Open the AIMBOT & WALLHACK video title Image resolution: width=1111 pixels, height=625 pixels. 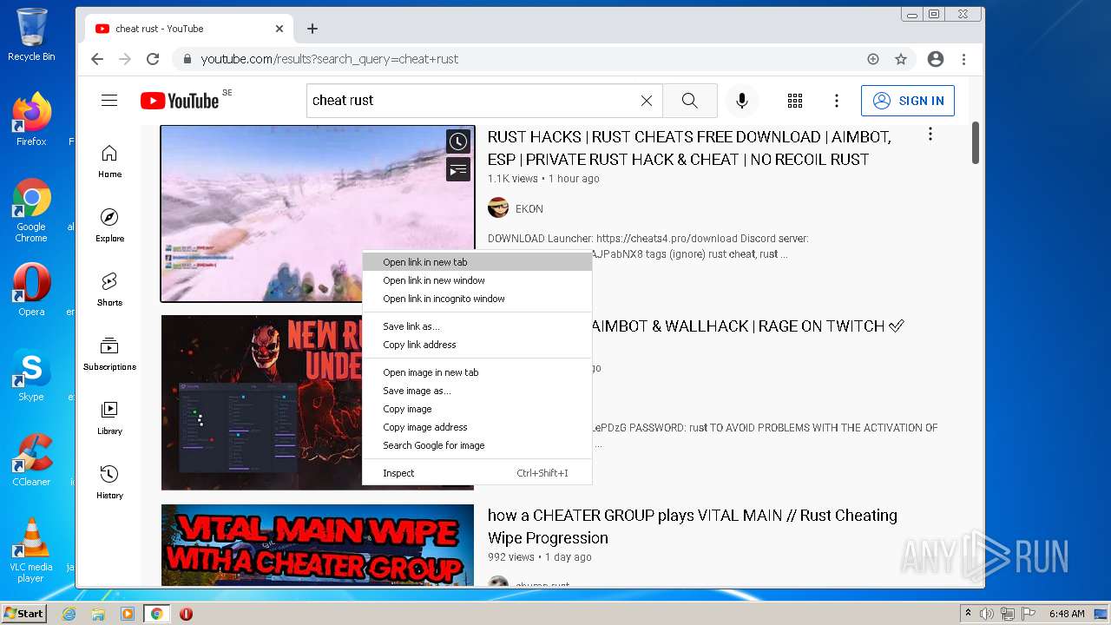tap(748, 326)
